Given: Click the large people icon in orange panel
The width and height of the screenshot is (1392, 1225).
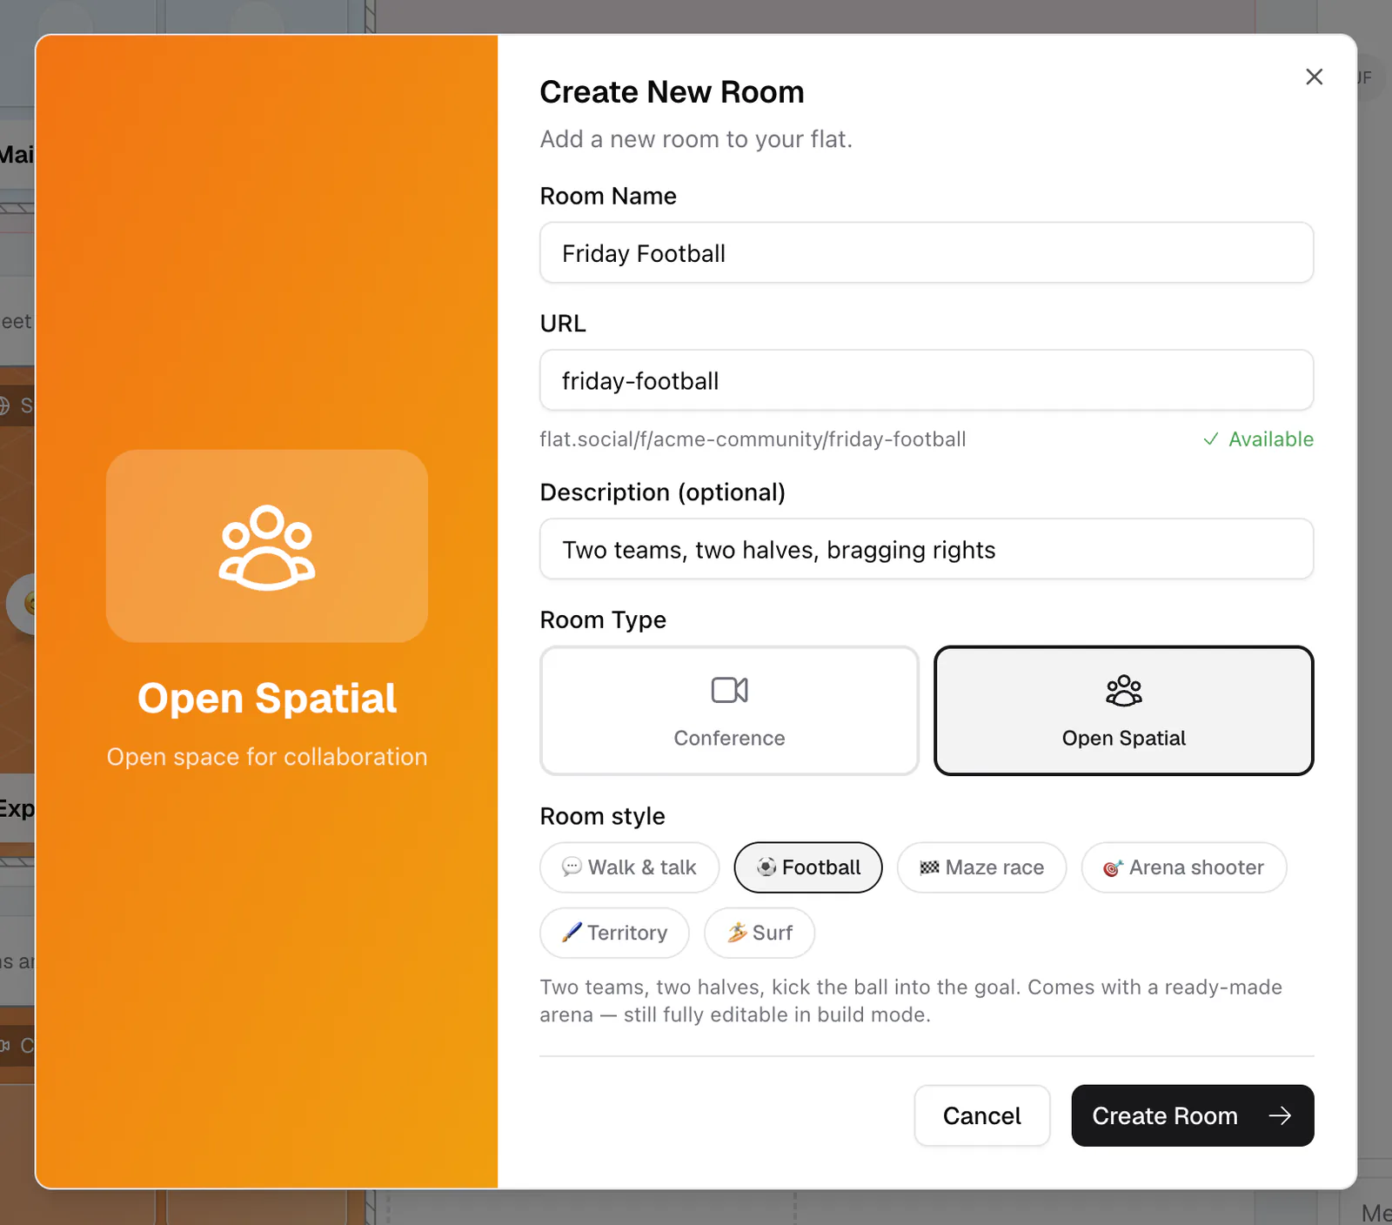Looking at the screenshot, I should point(267,547).
